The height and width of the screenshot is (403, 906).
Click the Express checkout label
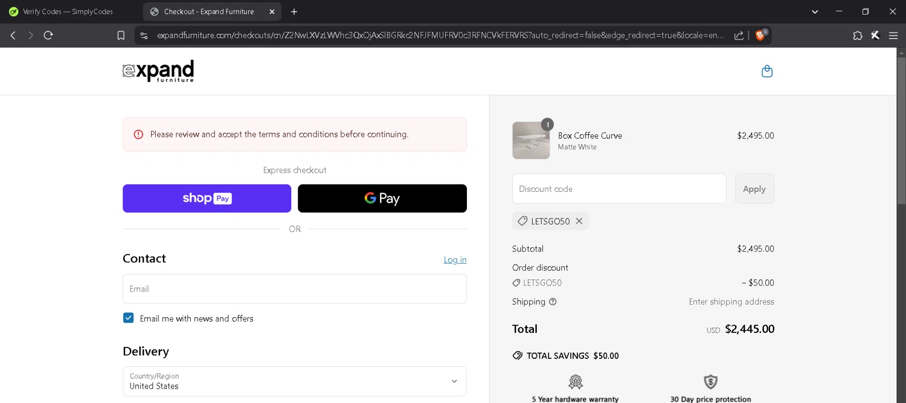[x=295, y=170]
